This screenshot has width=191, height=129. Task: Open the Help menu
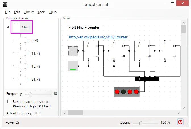click(53, 12)
